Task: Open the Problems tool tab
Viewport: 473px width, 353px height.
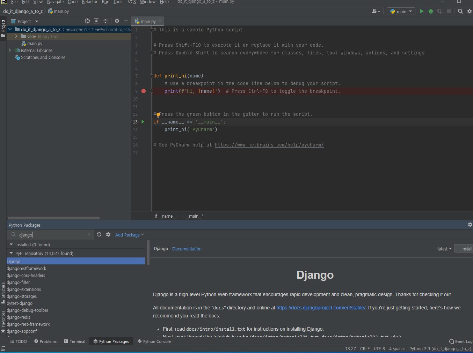Action: [45, 341]
